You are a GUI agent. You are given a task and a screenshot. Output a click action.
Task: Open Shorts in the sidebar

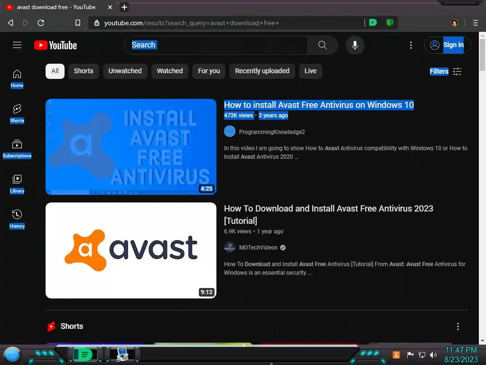(x=17, y=114)
